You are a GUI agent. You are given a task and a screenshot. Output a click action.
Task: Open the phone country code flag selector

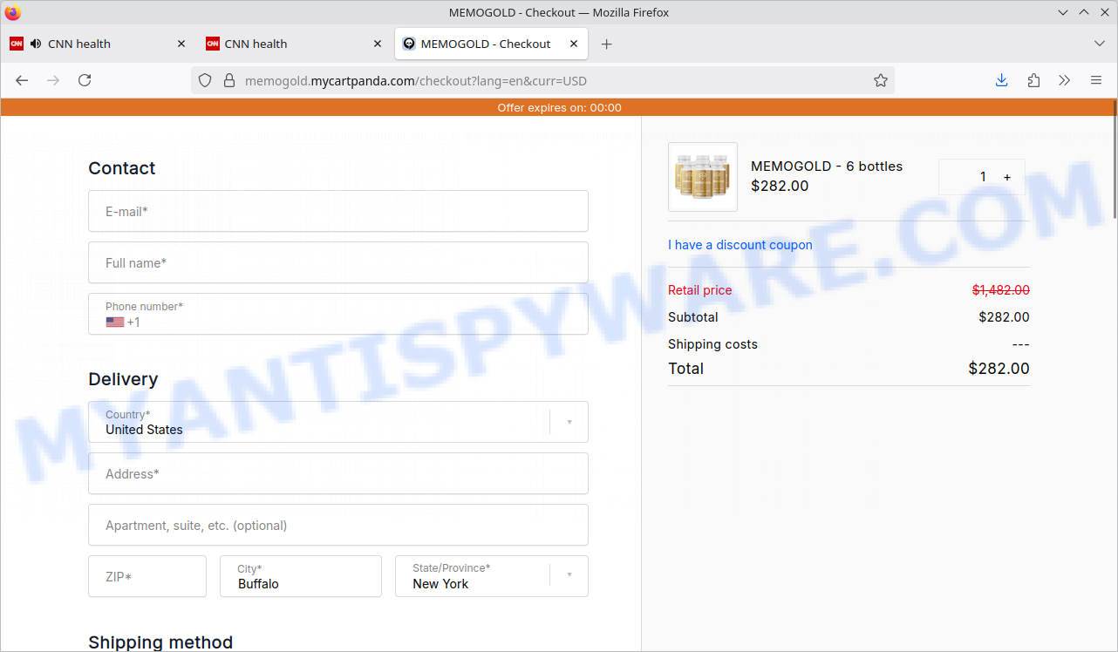click(x=115, y=323)
